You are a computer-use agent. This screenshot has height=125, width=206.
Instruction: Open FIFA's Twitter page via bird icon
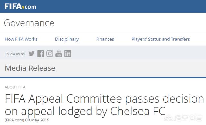[32, 54]
